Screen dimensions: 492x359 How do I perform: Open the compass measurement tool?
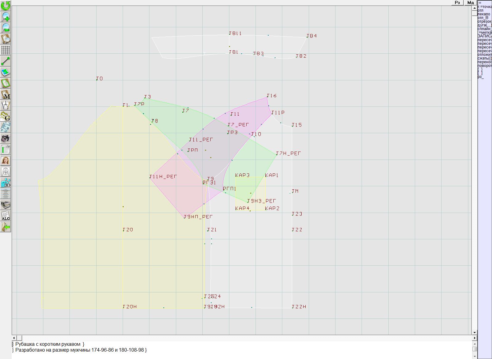click(x=6, y=105)
